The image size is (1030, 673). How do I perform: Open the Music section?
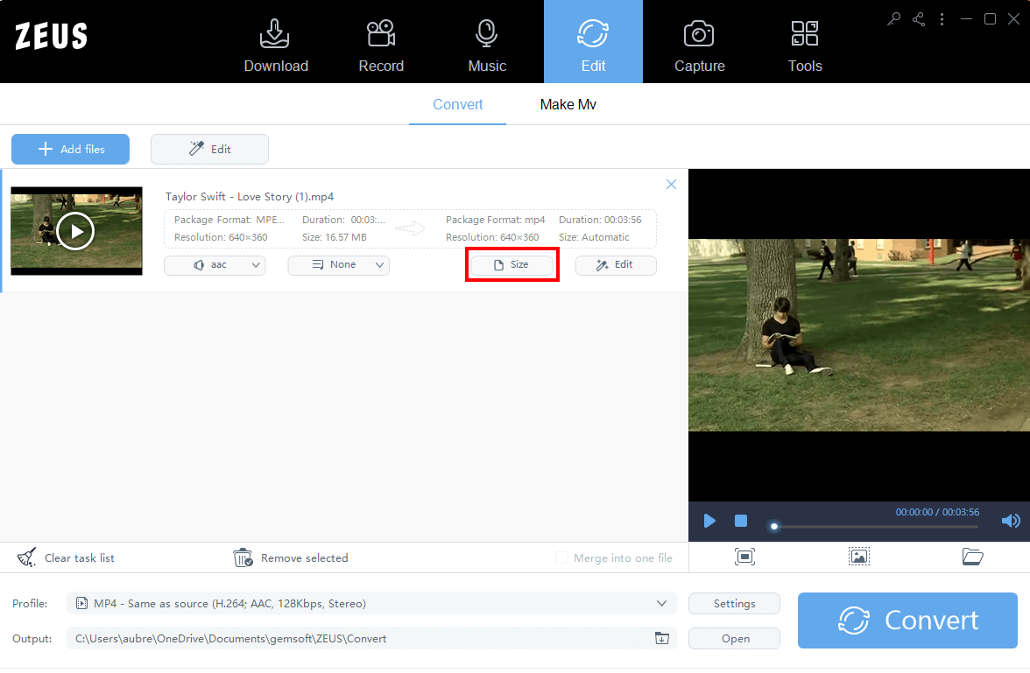(487, 45)
